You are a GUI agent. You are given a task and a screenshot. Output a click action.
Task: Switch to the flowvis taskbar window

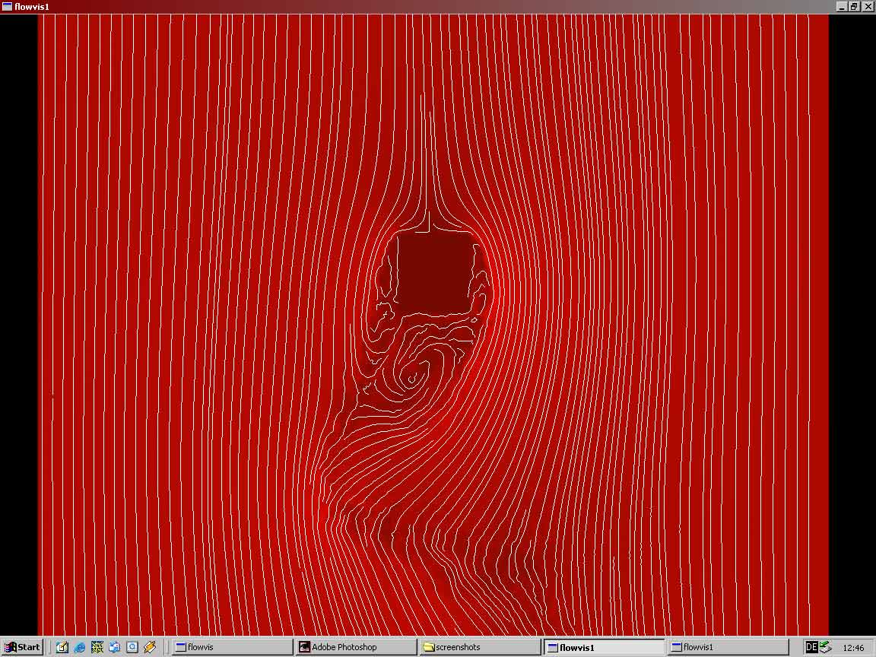point(231,647)
